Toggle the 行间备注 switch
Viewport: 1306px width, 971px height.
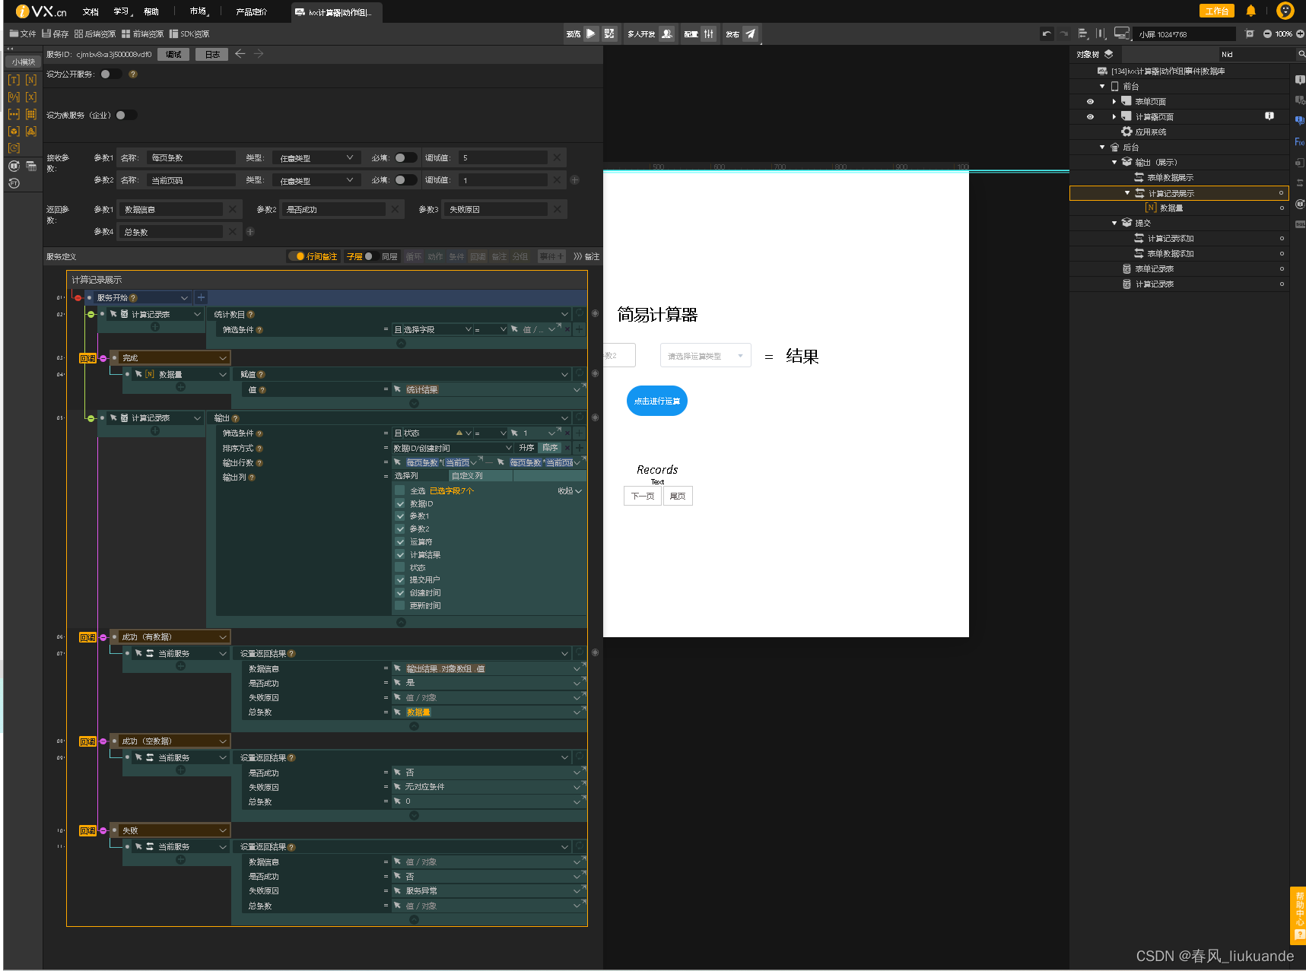297,256
